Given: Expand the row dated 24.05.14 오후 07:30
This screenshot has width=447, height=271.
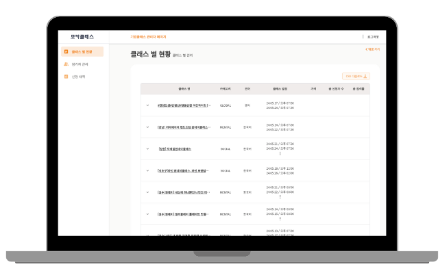Looking at the screenshot, I should point(147,127).
